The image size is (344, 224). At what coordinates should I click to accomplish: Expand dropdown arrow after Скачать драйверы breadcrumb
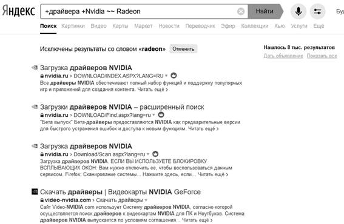tap(146, 200)
